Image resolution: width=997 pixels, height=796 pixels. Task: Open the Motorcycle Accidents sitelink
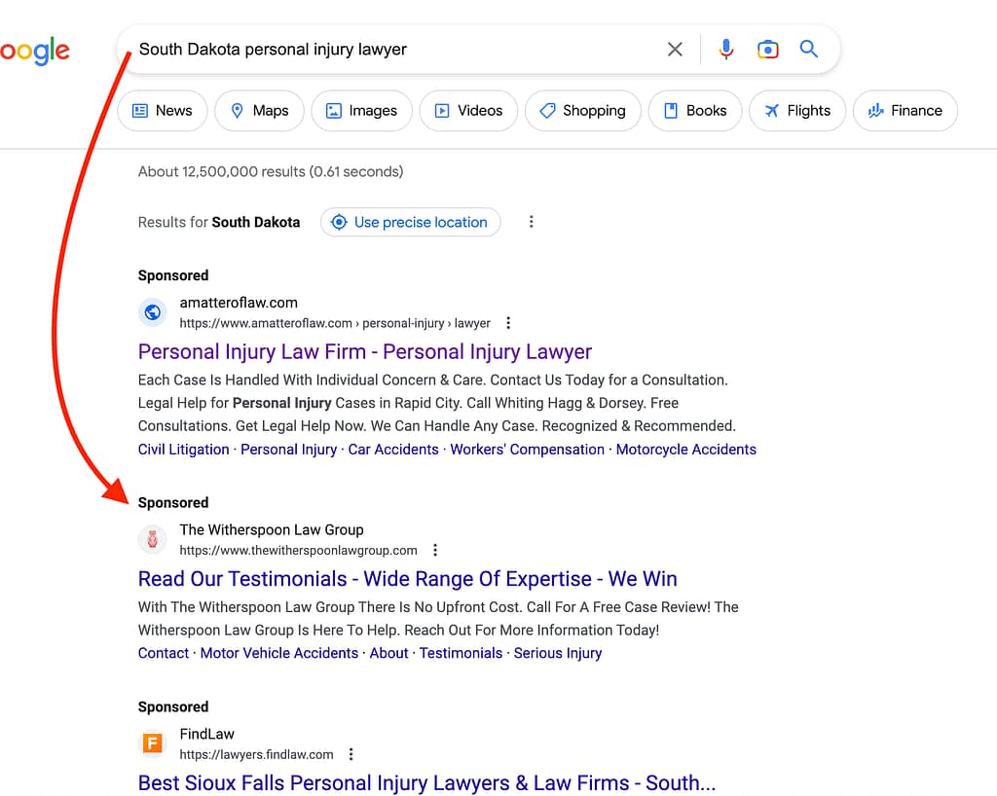pyautogui.click(x=686, y=450)
